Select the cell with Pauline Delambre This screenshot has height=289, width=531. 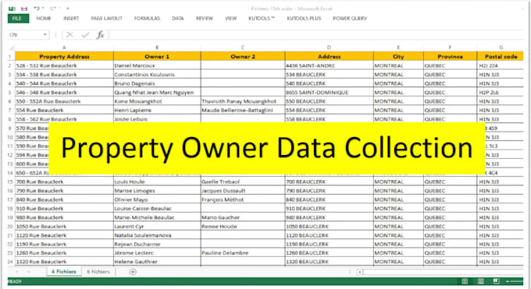pos(243,253)
